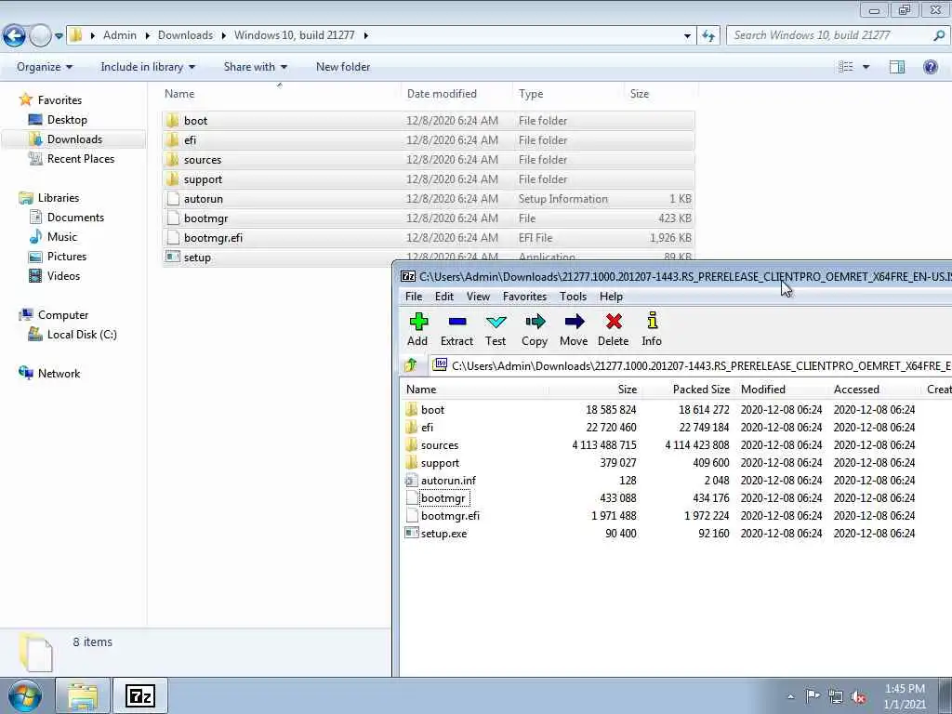Click the Copy icon in 7-Zip toolbar
The width and height of the screenshot is (952, 714).
click(535, 330)
